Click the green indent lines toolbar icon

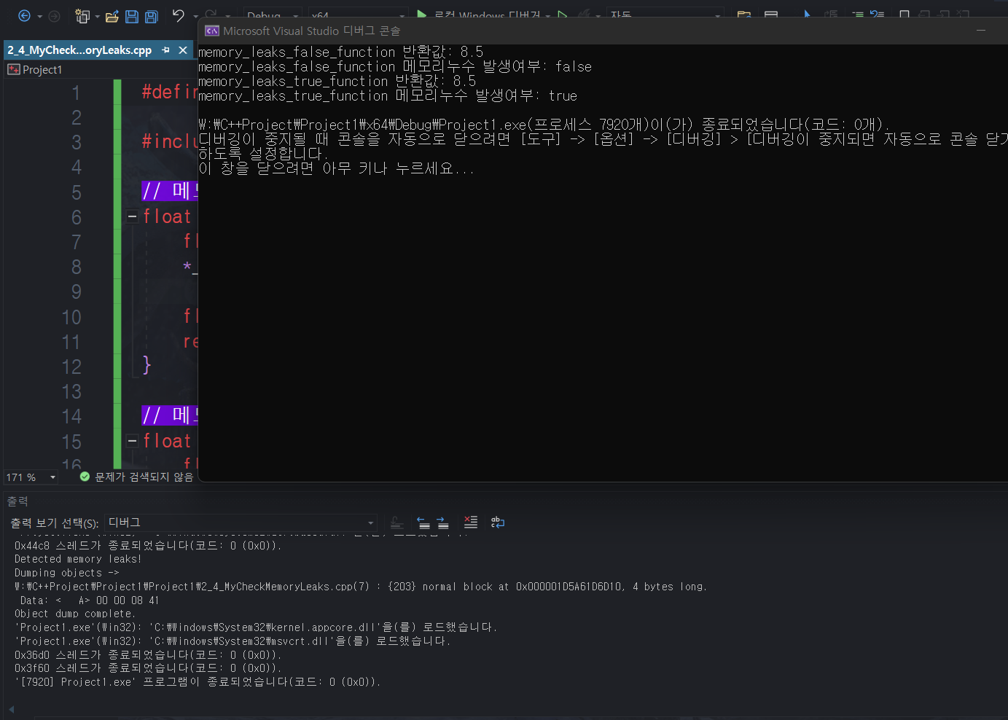pyautogui.click(x=858, y=15)
